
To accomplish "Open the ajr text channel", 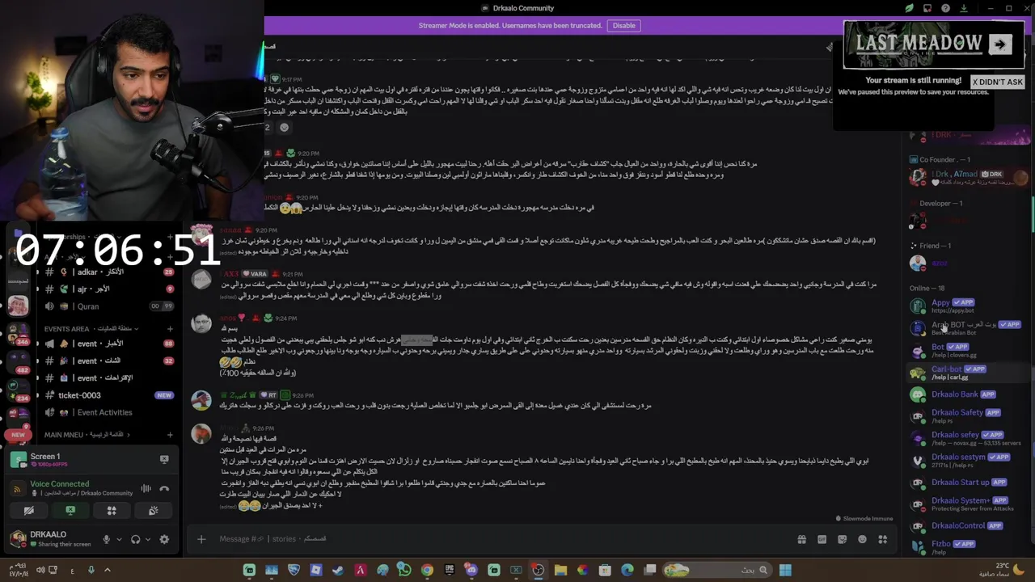I will (x=109, y=289).
